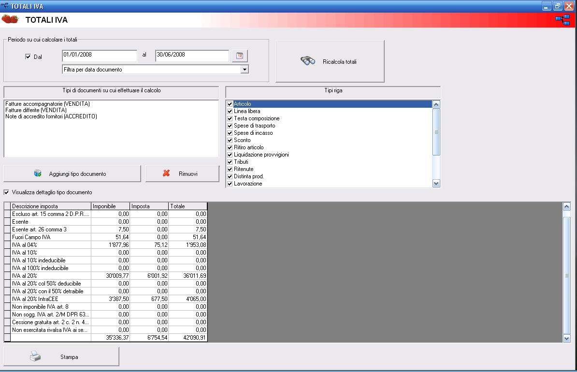This screenshot has height=372, width=577.
Task: Click the totale value 4'065,00
Action: click(188, 299)
